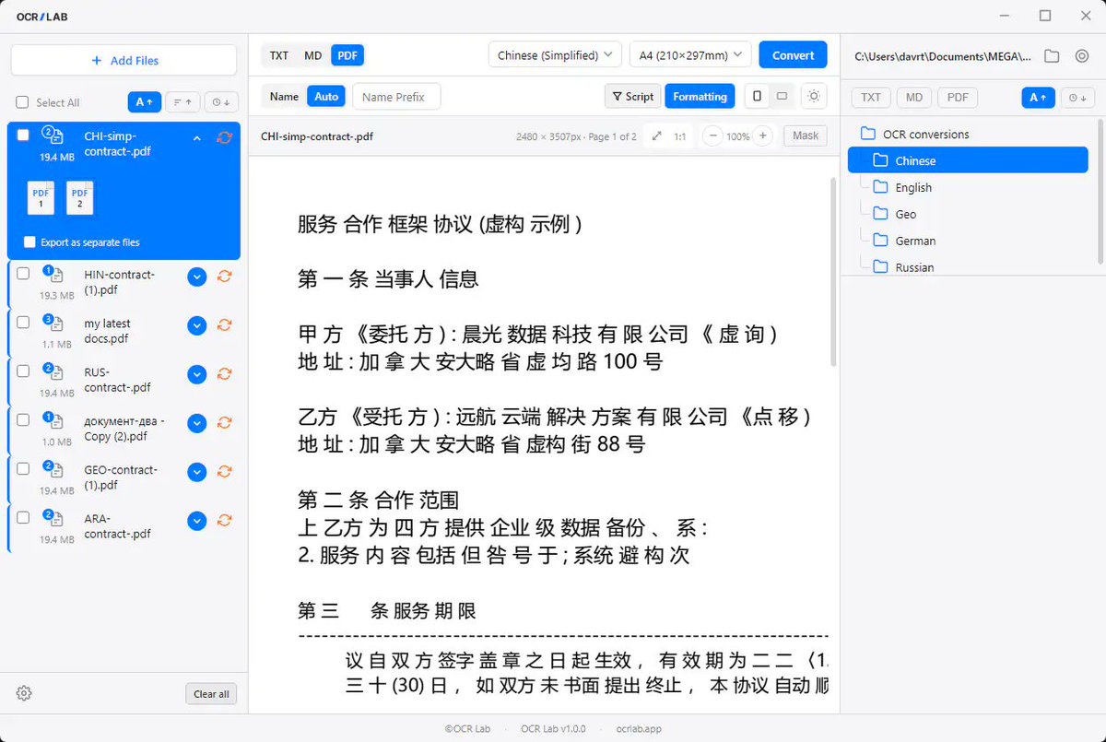Click the CHI-simp-contract file type icon
The image size is (1106, 742).
[53, 136]
